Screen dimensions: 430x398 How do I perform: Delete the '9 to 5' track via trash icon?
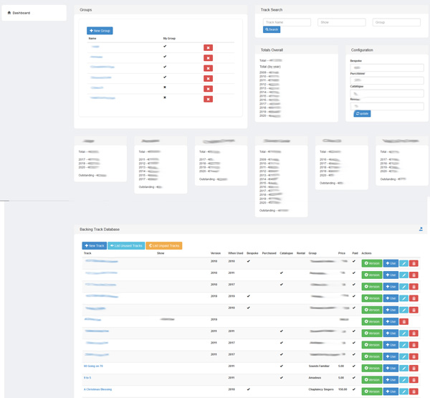(x=414, y=380)
